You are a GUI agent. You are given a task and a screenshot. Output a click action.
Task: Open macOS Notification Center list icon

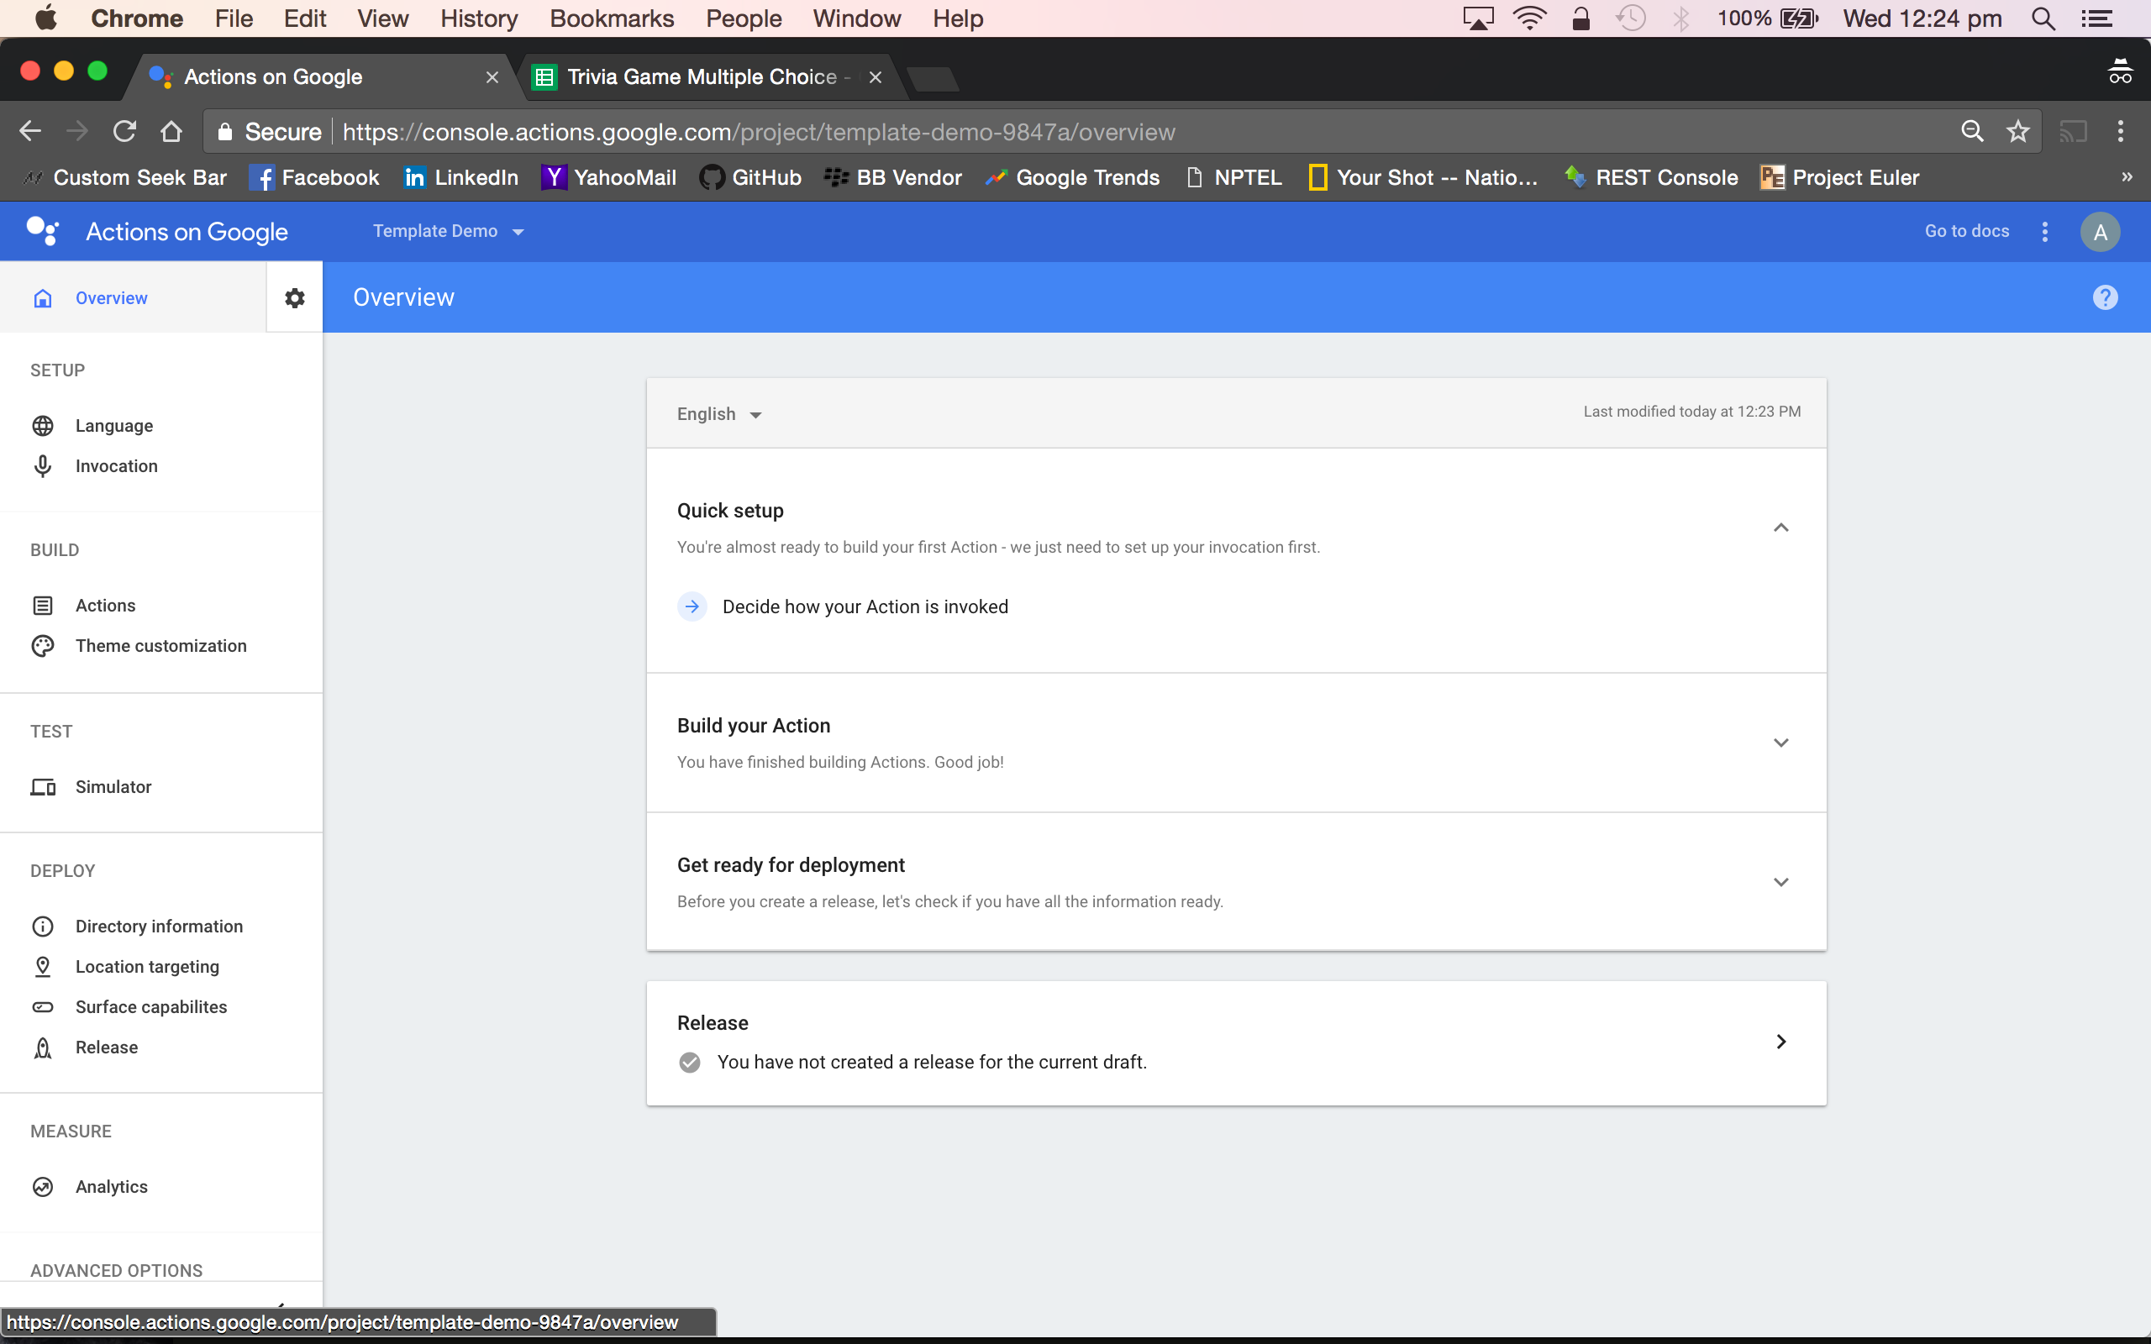coord(2096,18)
